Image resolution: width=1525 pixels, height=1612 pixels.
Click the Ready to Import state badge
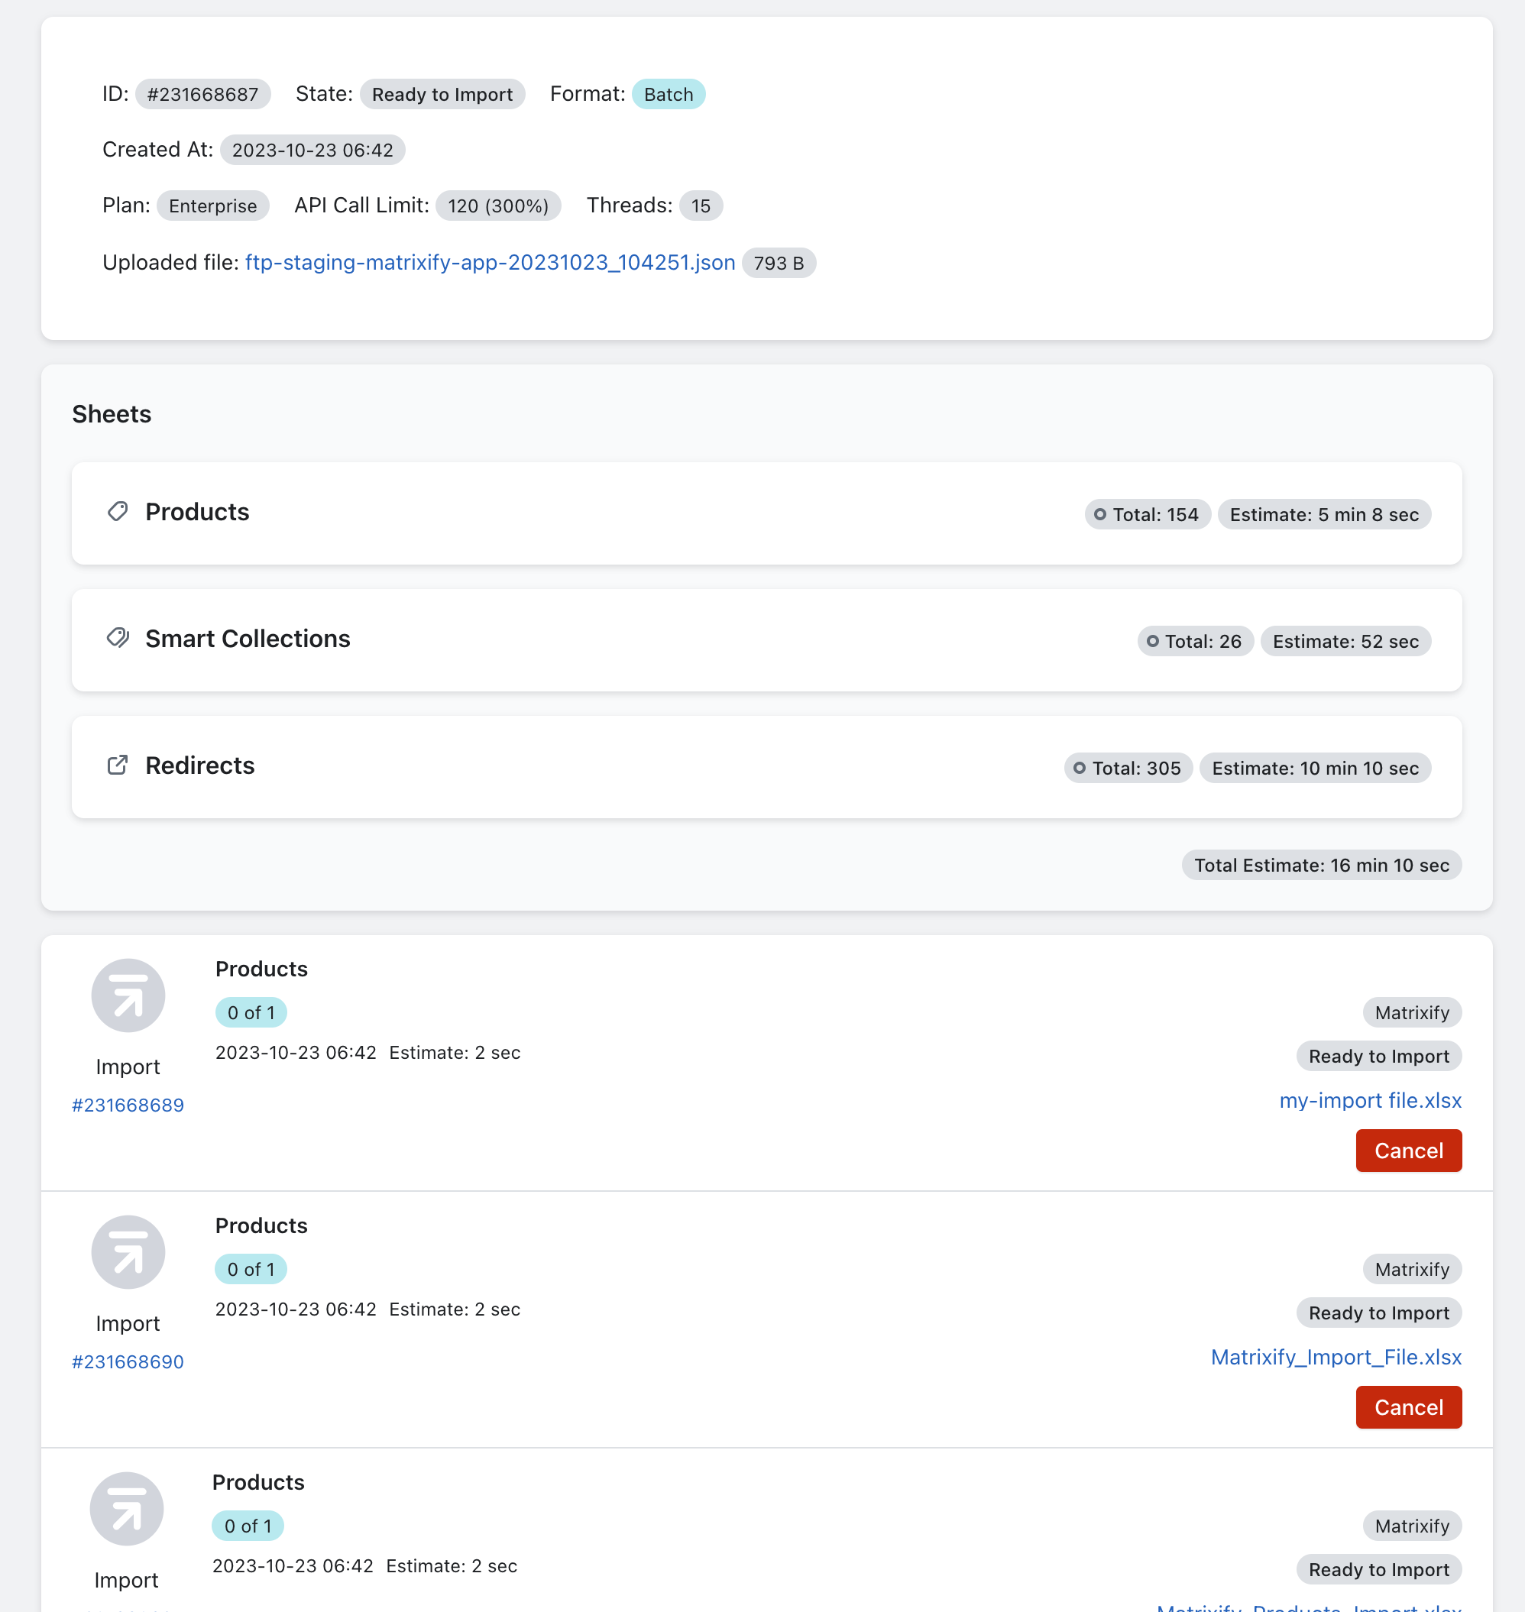click(x=442, y=94)
